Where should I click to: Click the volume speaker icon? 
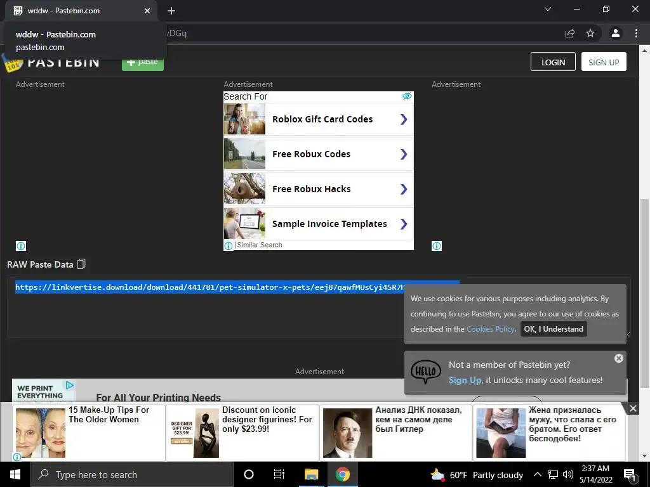click(568, 474)
